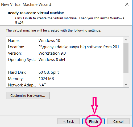This screenshot has height=127, width=133.
Task: Close the New Virtual Machine Wizard
Action: coord(127,4)
